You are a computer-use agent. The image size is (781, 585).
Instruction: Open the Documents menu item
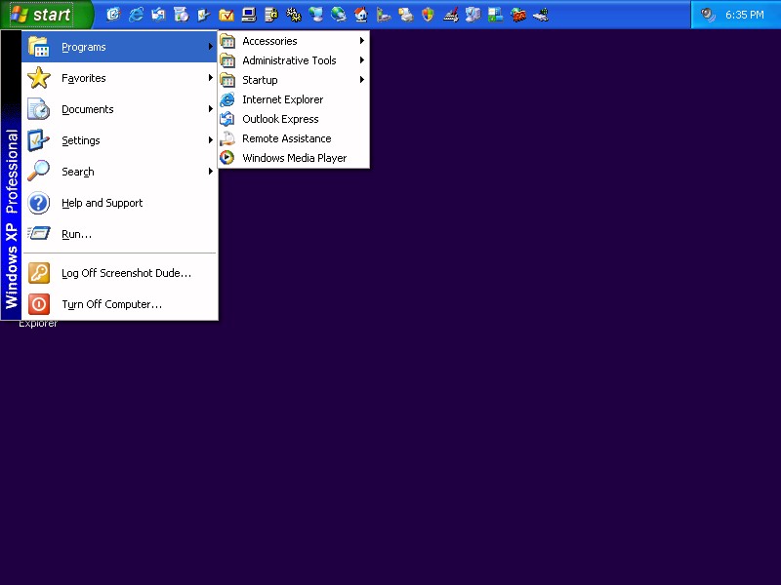[87, 109]
